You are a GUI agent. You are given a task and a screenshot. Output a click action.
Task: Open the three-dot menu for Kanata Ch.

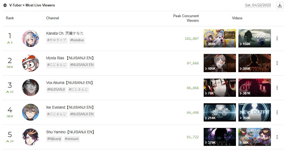(x=277, y=38)
